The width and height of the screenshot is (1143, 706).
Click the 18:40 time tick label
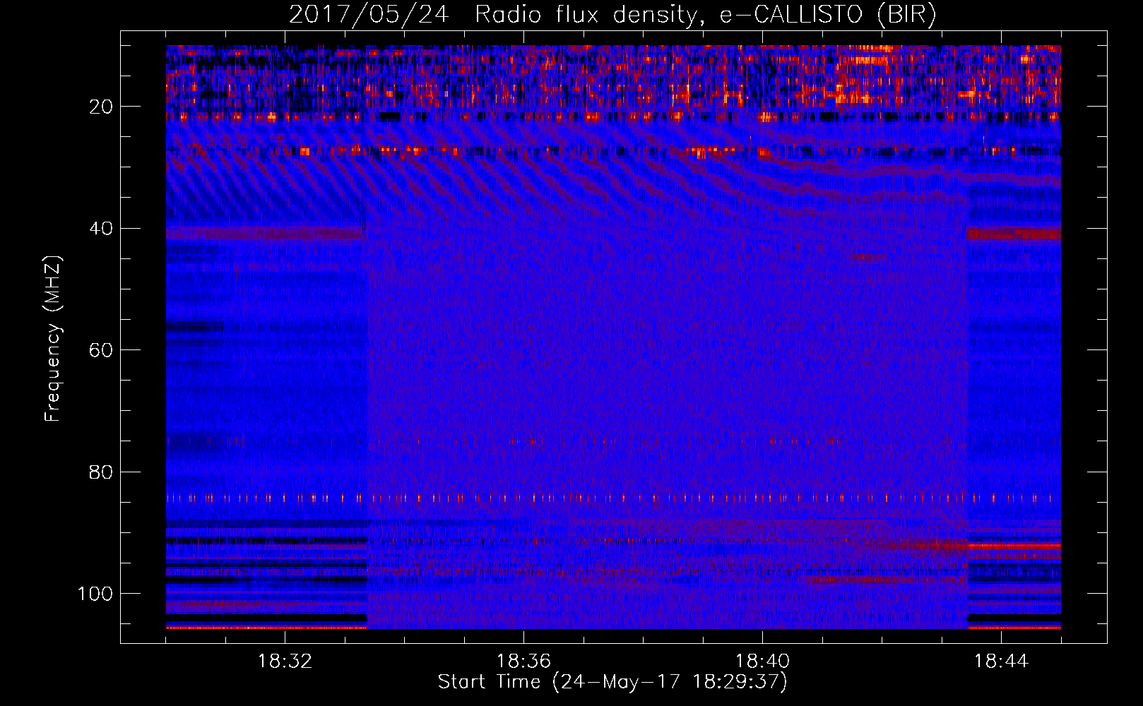tap(762, 662)
